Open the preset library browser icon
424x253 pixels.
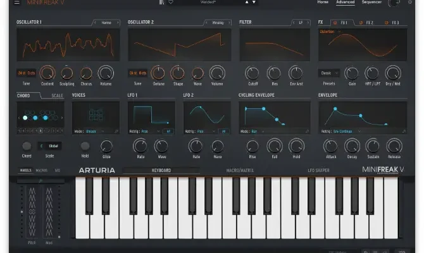coord(161,3)
